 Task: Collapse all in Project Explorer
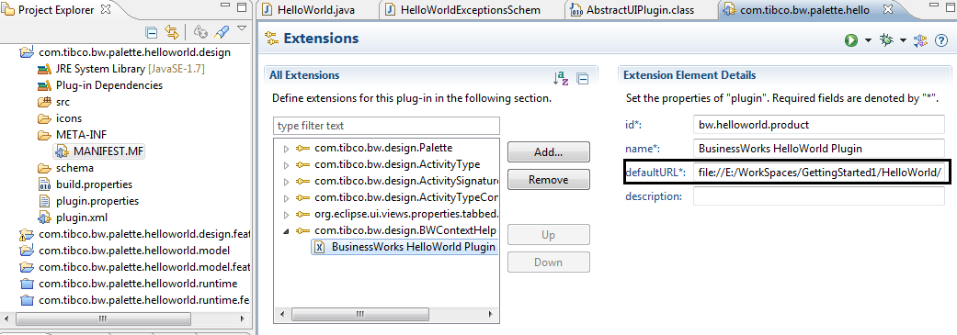(x=152, y=32)
